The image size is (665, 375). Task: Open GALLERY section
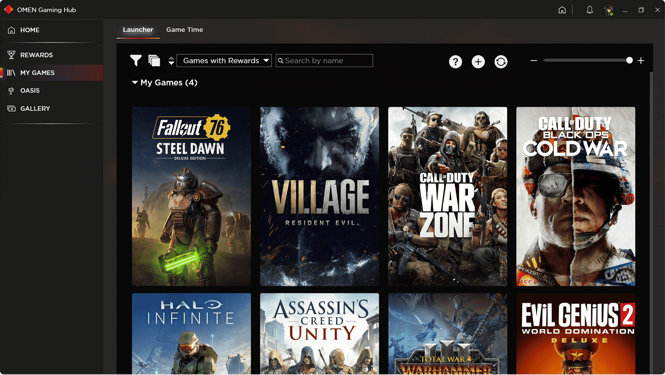click(52, 108)
